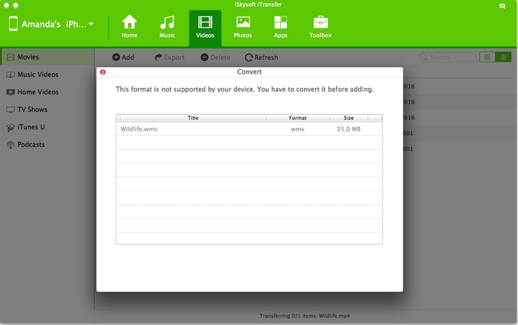Click the 25.0 MB size cell

point(349,129)
